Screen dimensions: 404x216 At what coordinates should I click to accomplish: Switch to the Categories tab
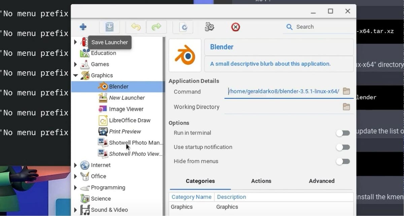tap(200, 181)
